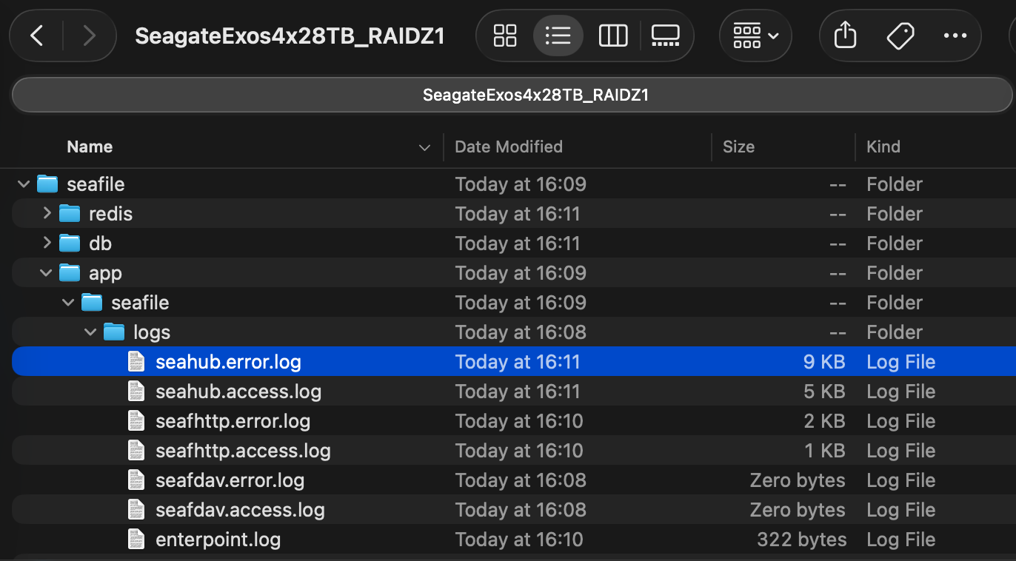Switch to icon grid view
1016x561 pixels.
[x=505, y=36]
